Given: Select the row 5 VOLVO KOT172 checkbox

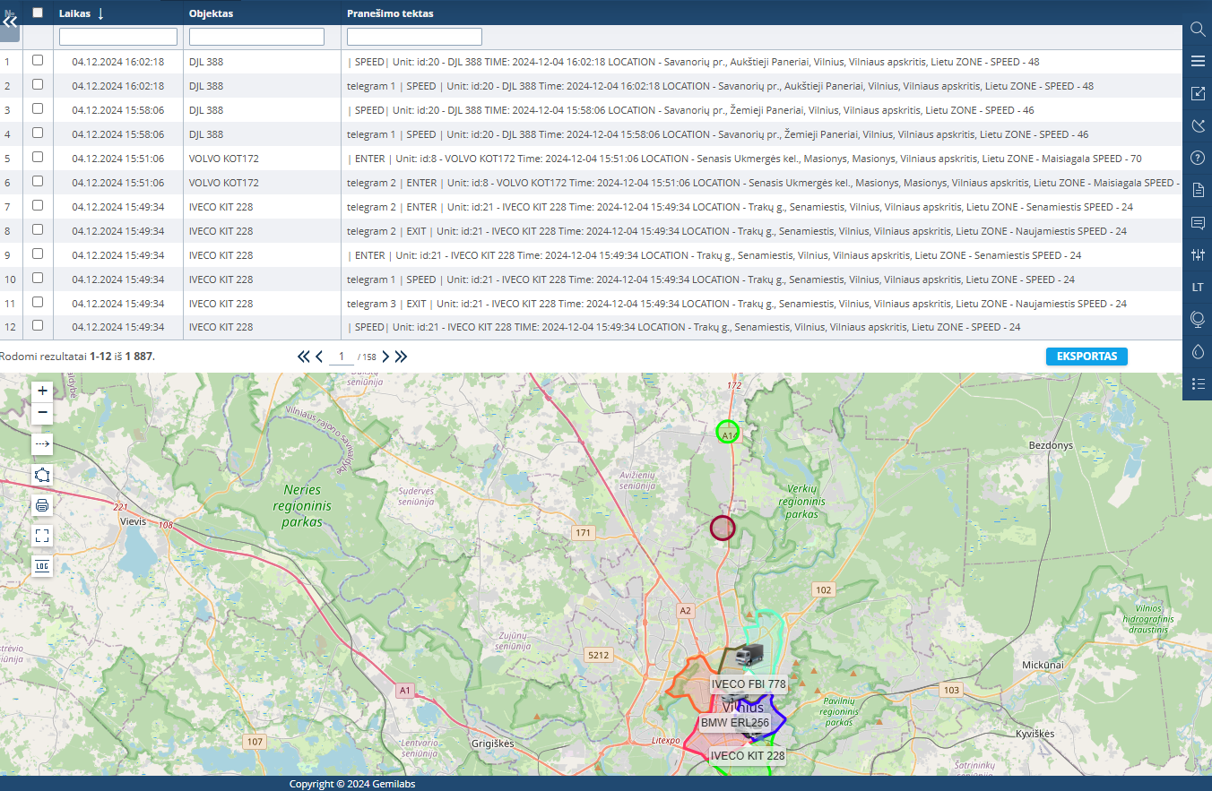Looking at the screenshot, I should 38,158.
